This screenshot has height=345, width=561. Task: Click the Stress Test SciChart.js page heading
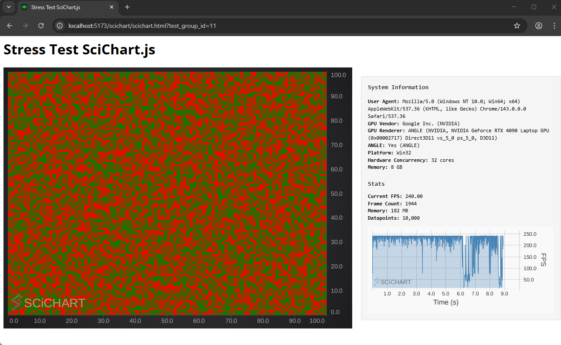[79, 50]
